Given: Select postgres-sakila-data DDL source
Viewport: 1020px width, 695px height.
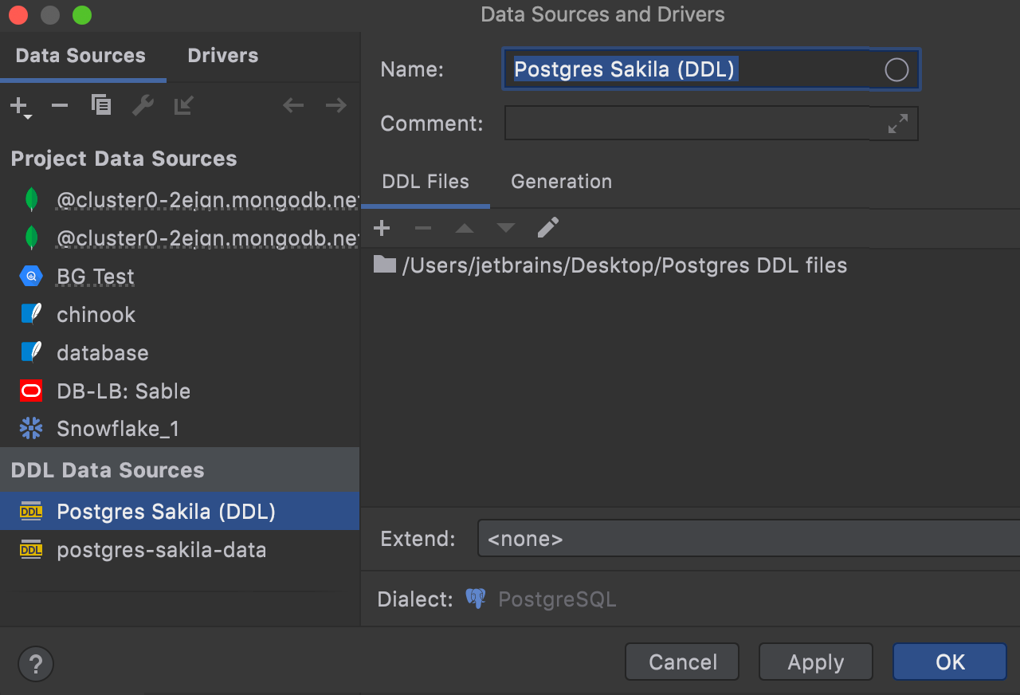Looking at the screenshot, I should click(161, 550).
